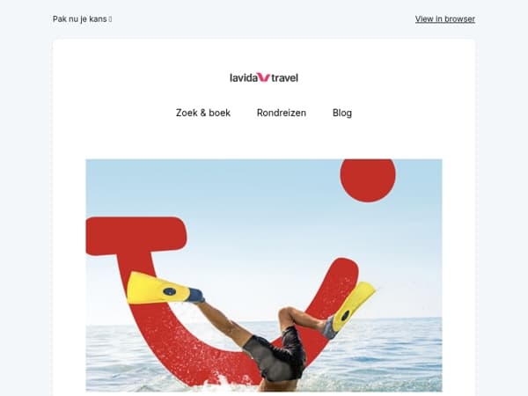This screenshot has height=396, width=528.
Task: Open the View in browser link
Action: click(x=444, y=18)
